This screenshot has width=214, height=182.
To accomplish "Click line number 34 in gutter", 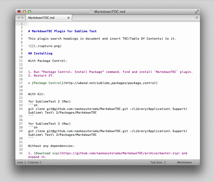I will [21, 153].
